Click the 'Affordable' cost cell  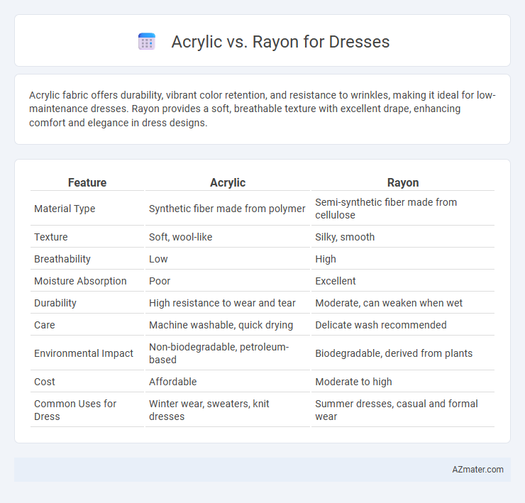pos(173,382)
